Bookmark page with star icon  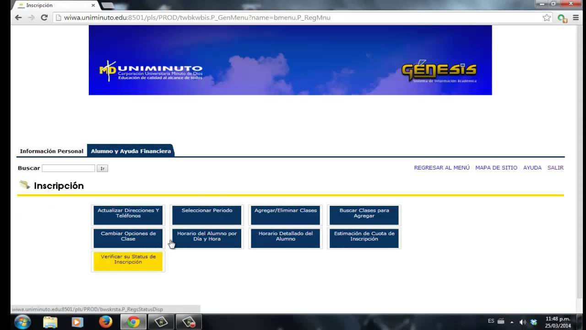tap(547, 17)
